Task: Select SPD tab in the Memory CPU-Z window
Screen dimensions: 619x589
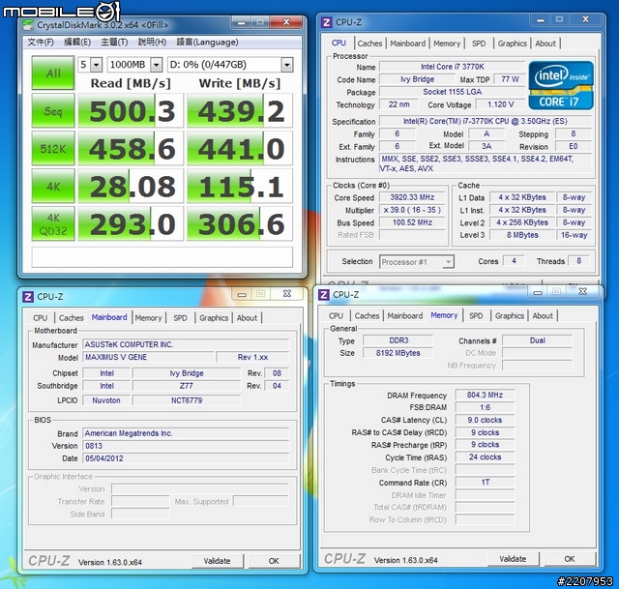Action: (x=476, y=316)
